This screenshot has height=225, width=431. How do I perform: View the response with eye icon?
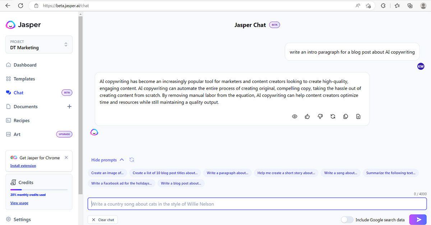(x=295, y=116)
